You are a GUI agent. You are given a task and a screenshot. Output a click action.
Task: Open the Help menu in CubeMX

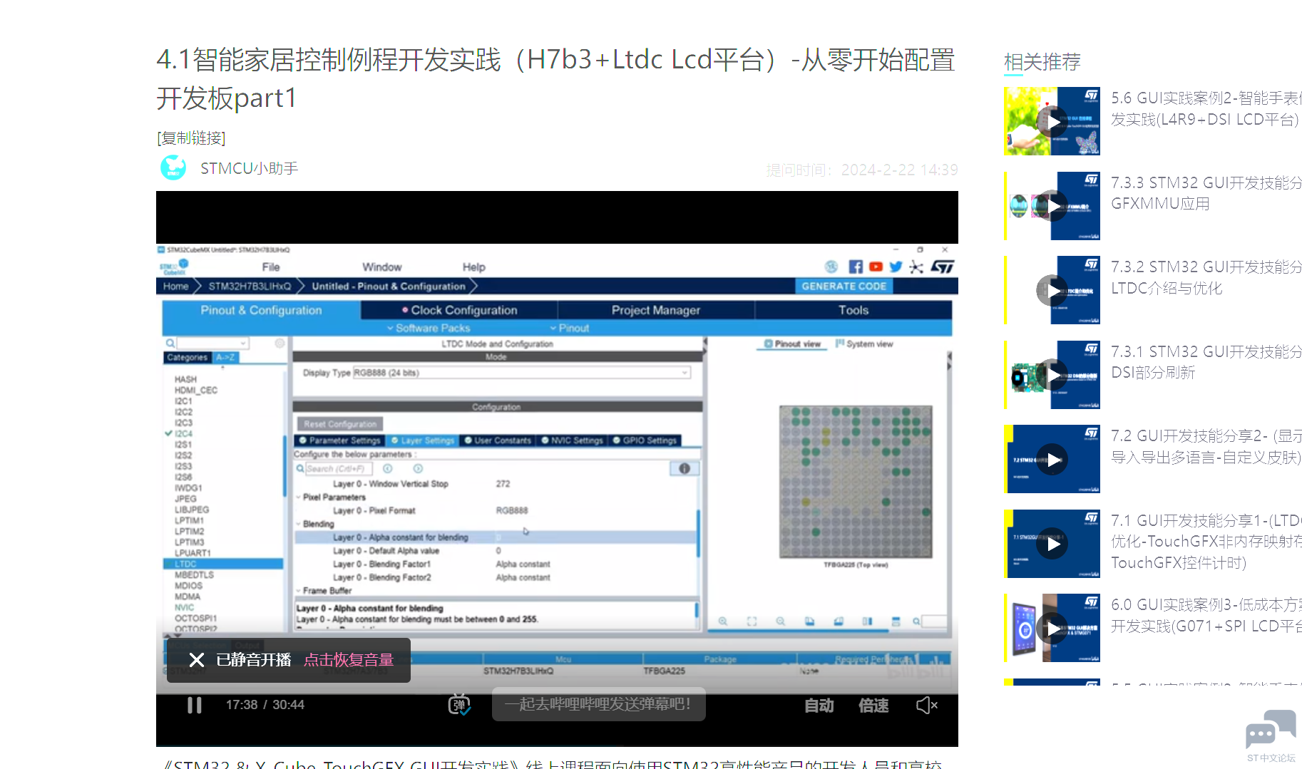(473, 267)
